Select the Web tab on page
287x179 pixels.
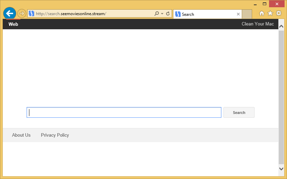click(13, 24)
